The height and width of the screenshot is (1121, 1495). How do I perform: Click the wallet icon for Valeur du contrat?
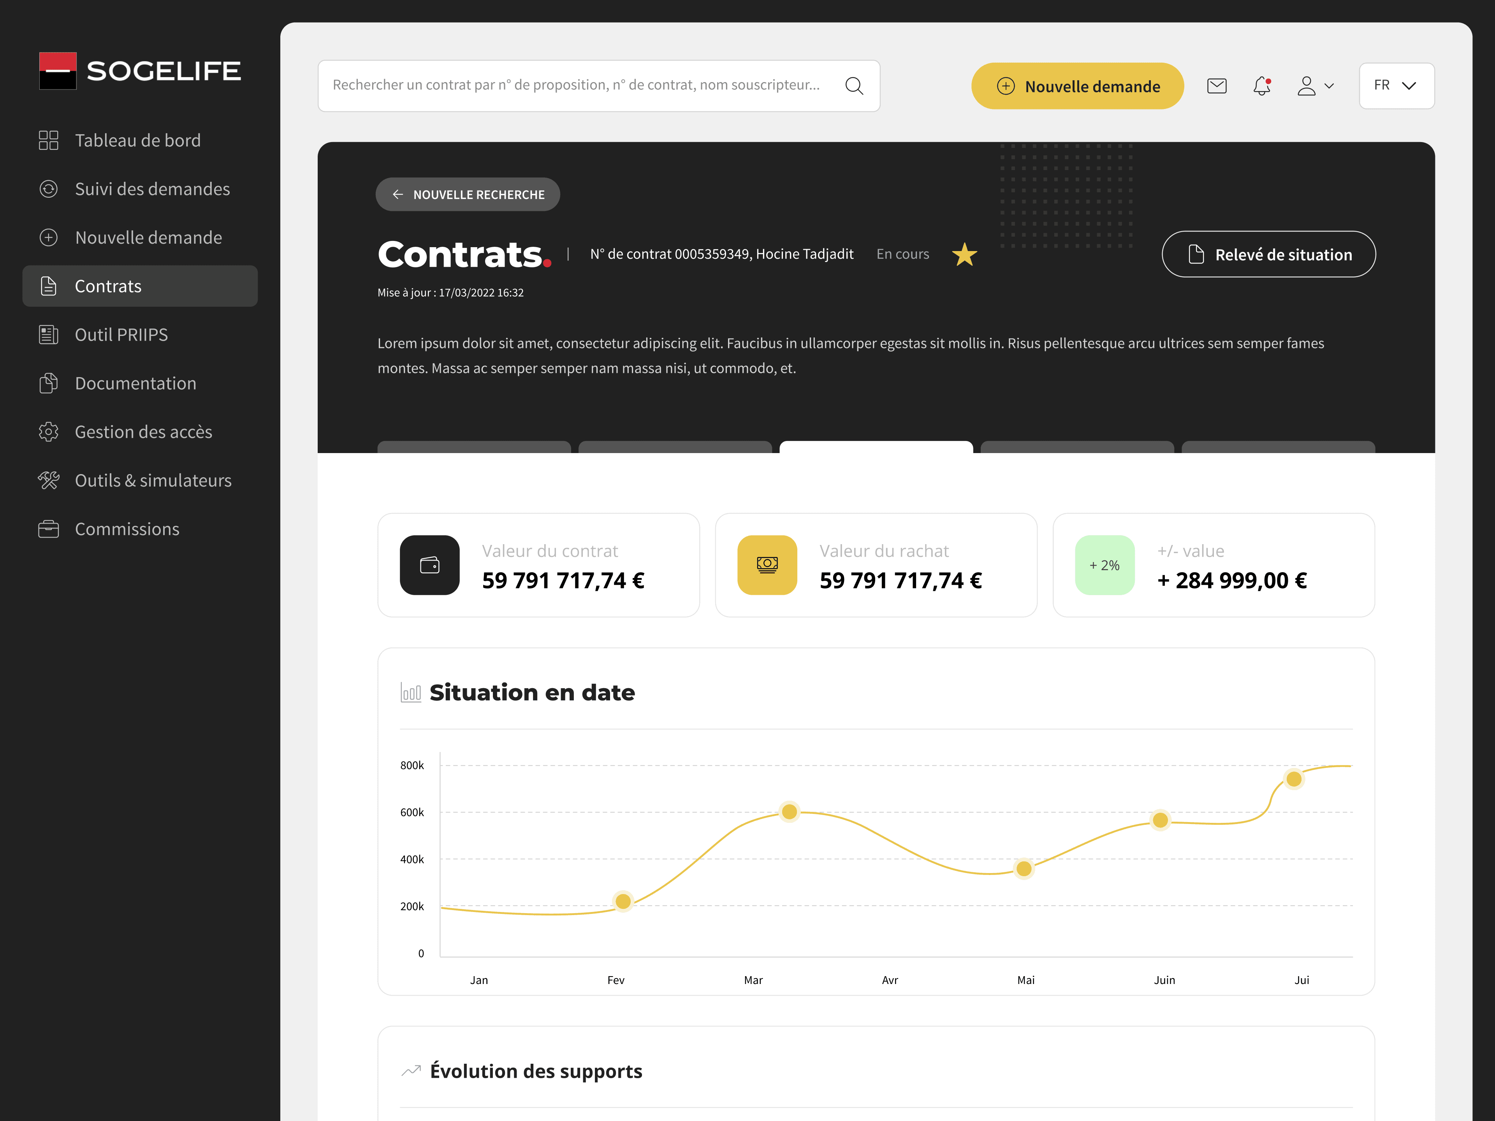[430, 566]
